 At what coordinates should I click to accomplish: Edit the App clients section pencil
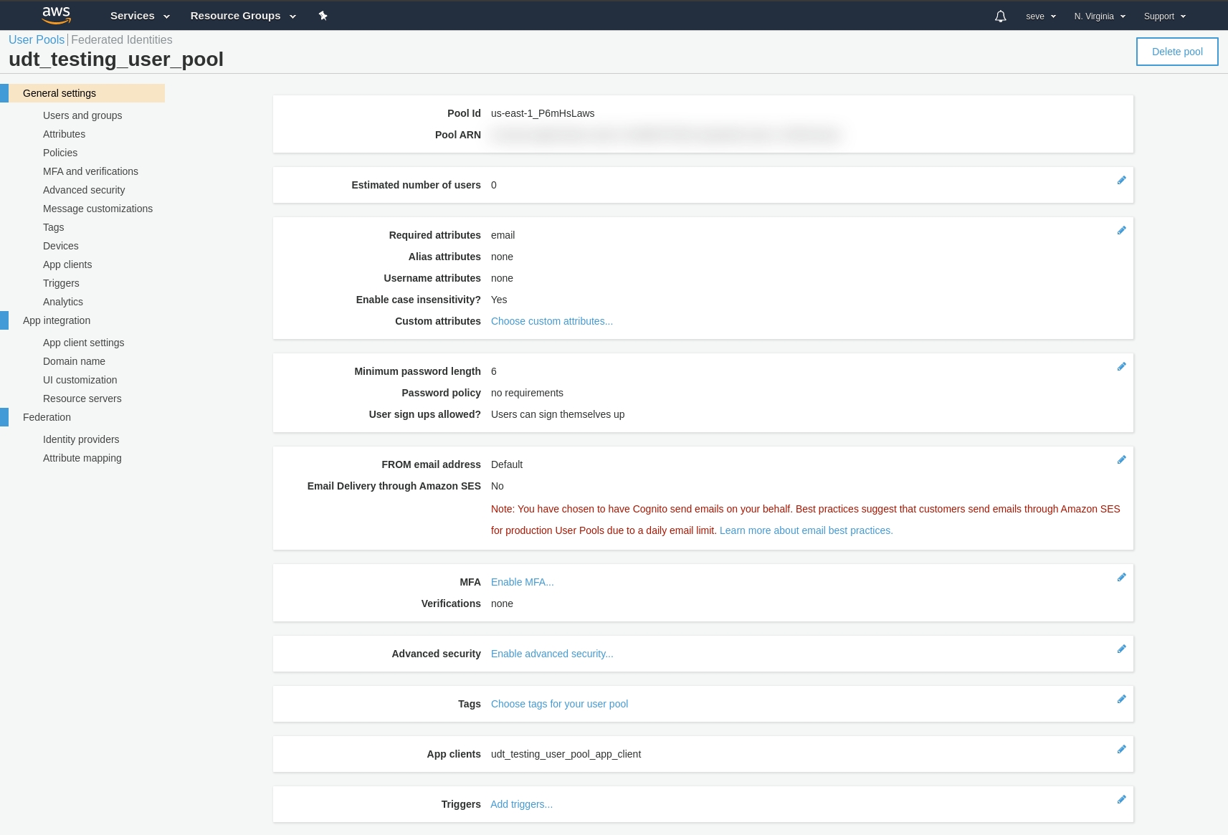coord(1122,749)
